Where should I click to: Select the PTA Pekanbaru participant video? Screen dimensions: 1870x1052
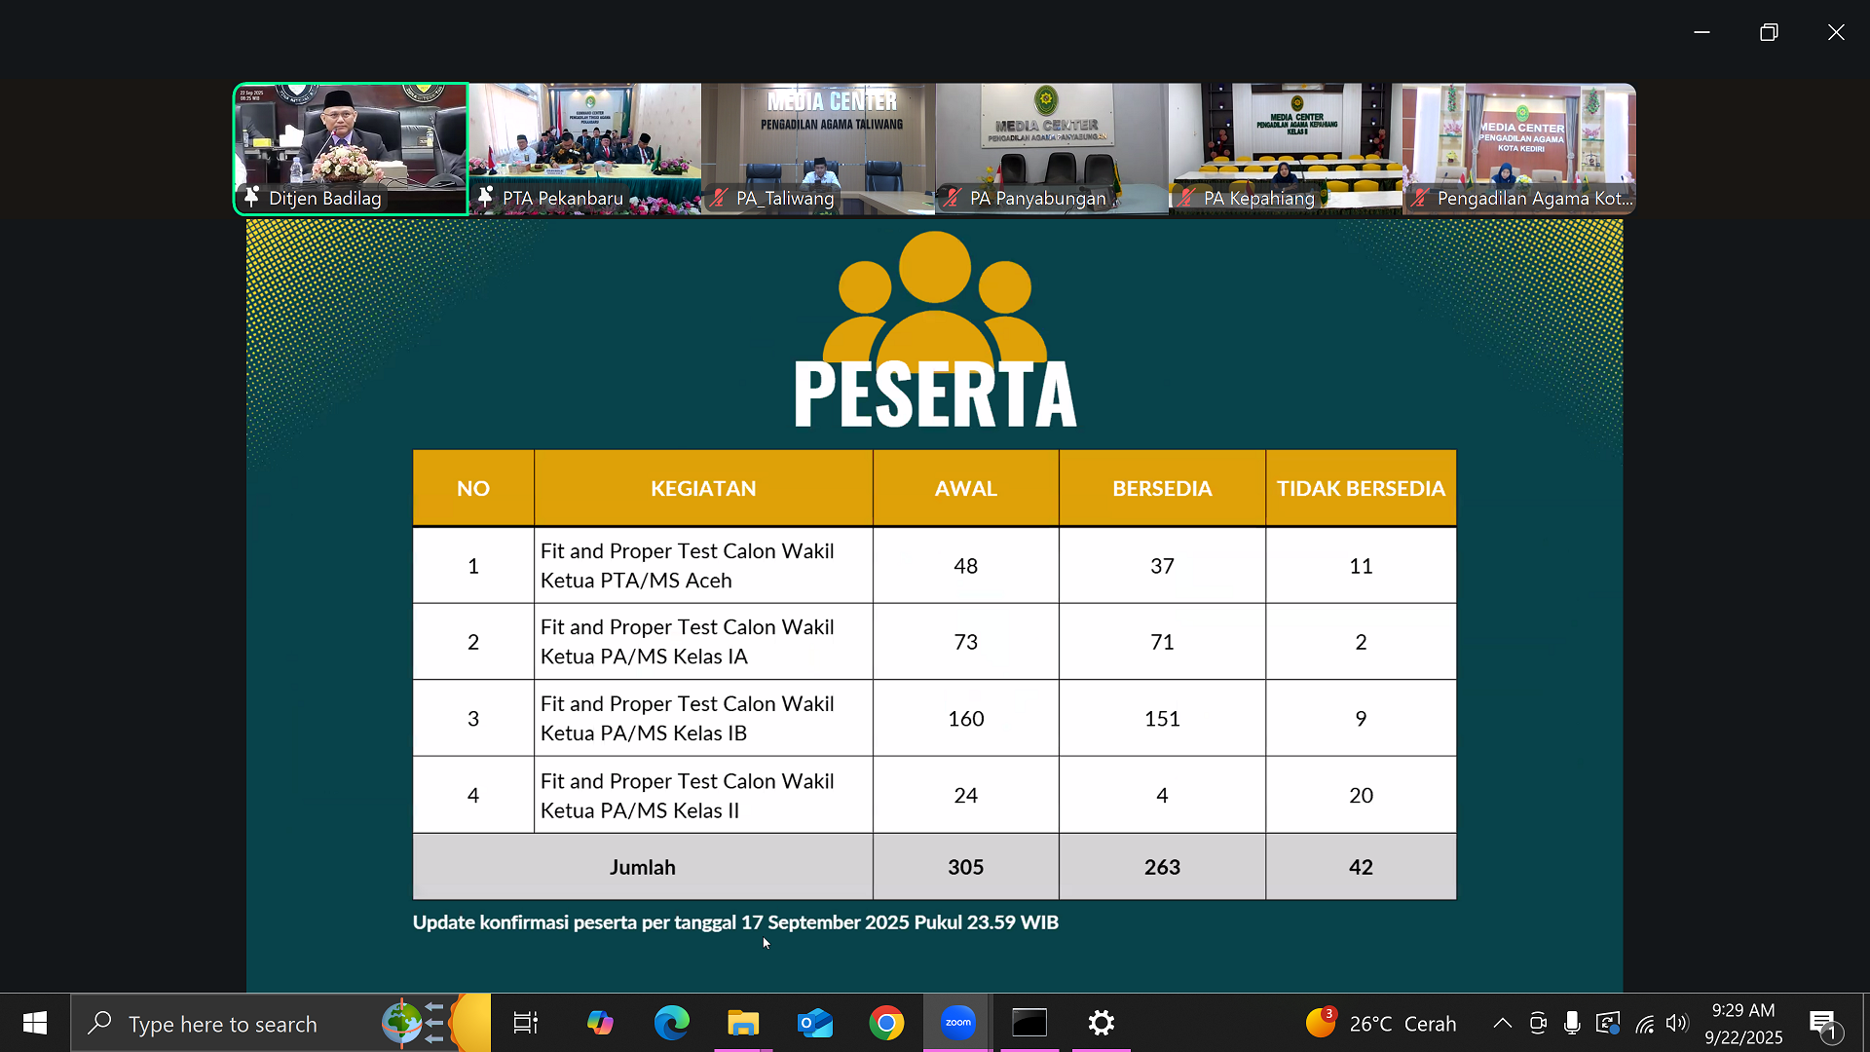click(x=584, y=136)
